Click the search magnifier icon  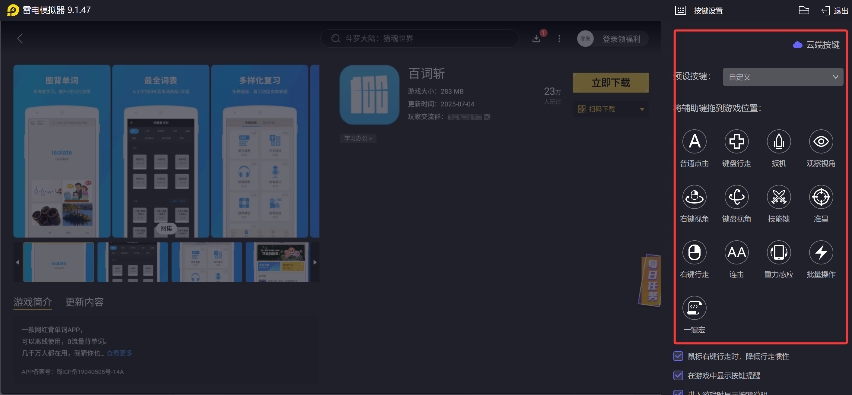(x=335, y=39)
